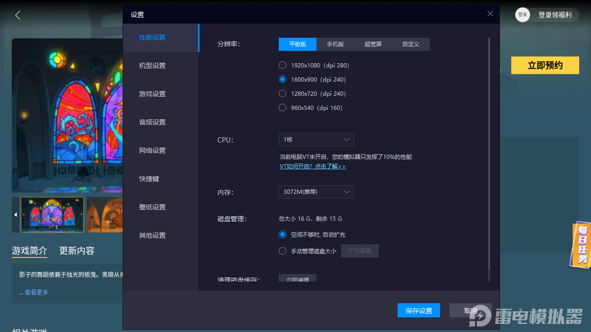591x332 pixels.
Task: Open the CPU core count dropdown
Action: point(316,140)
